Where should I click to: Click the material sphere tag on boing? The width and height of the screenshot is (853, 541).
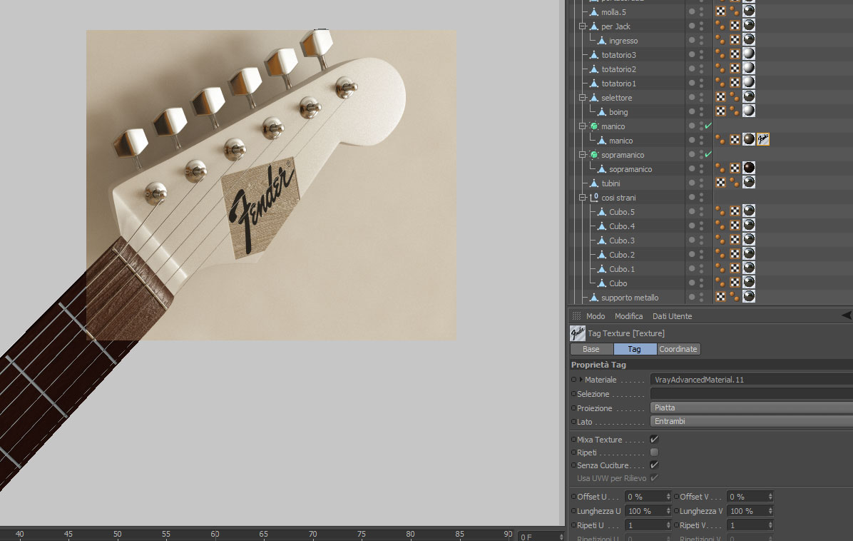point(749,111)
